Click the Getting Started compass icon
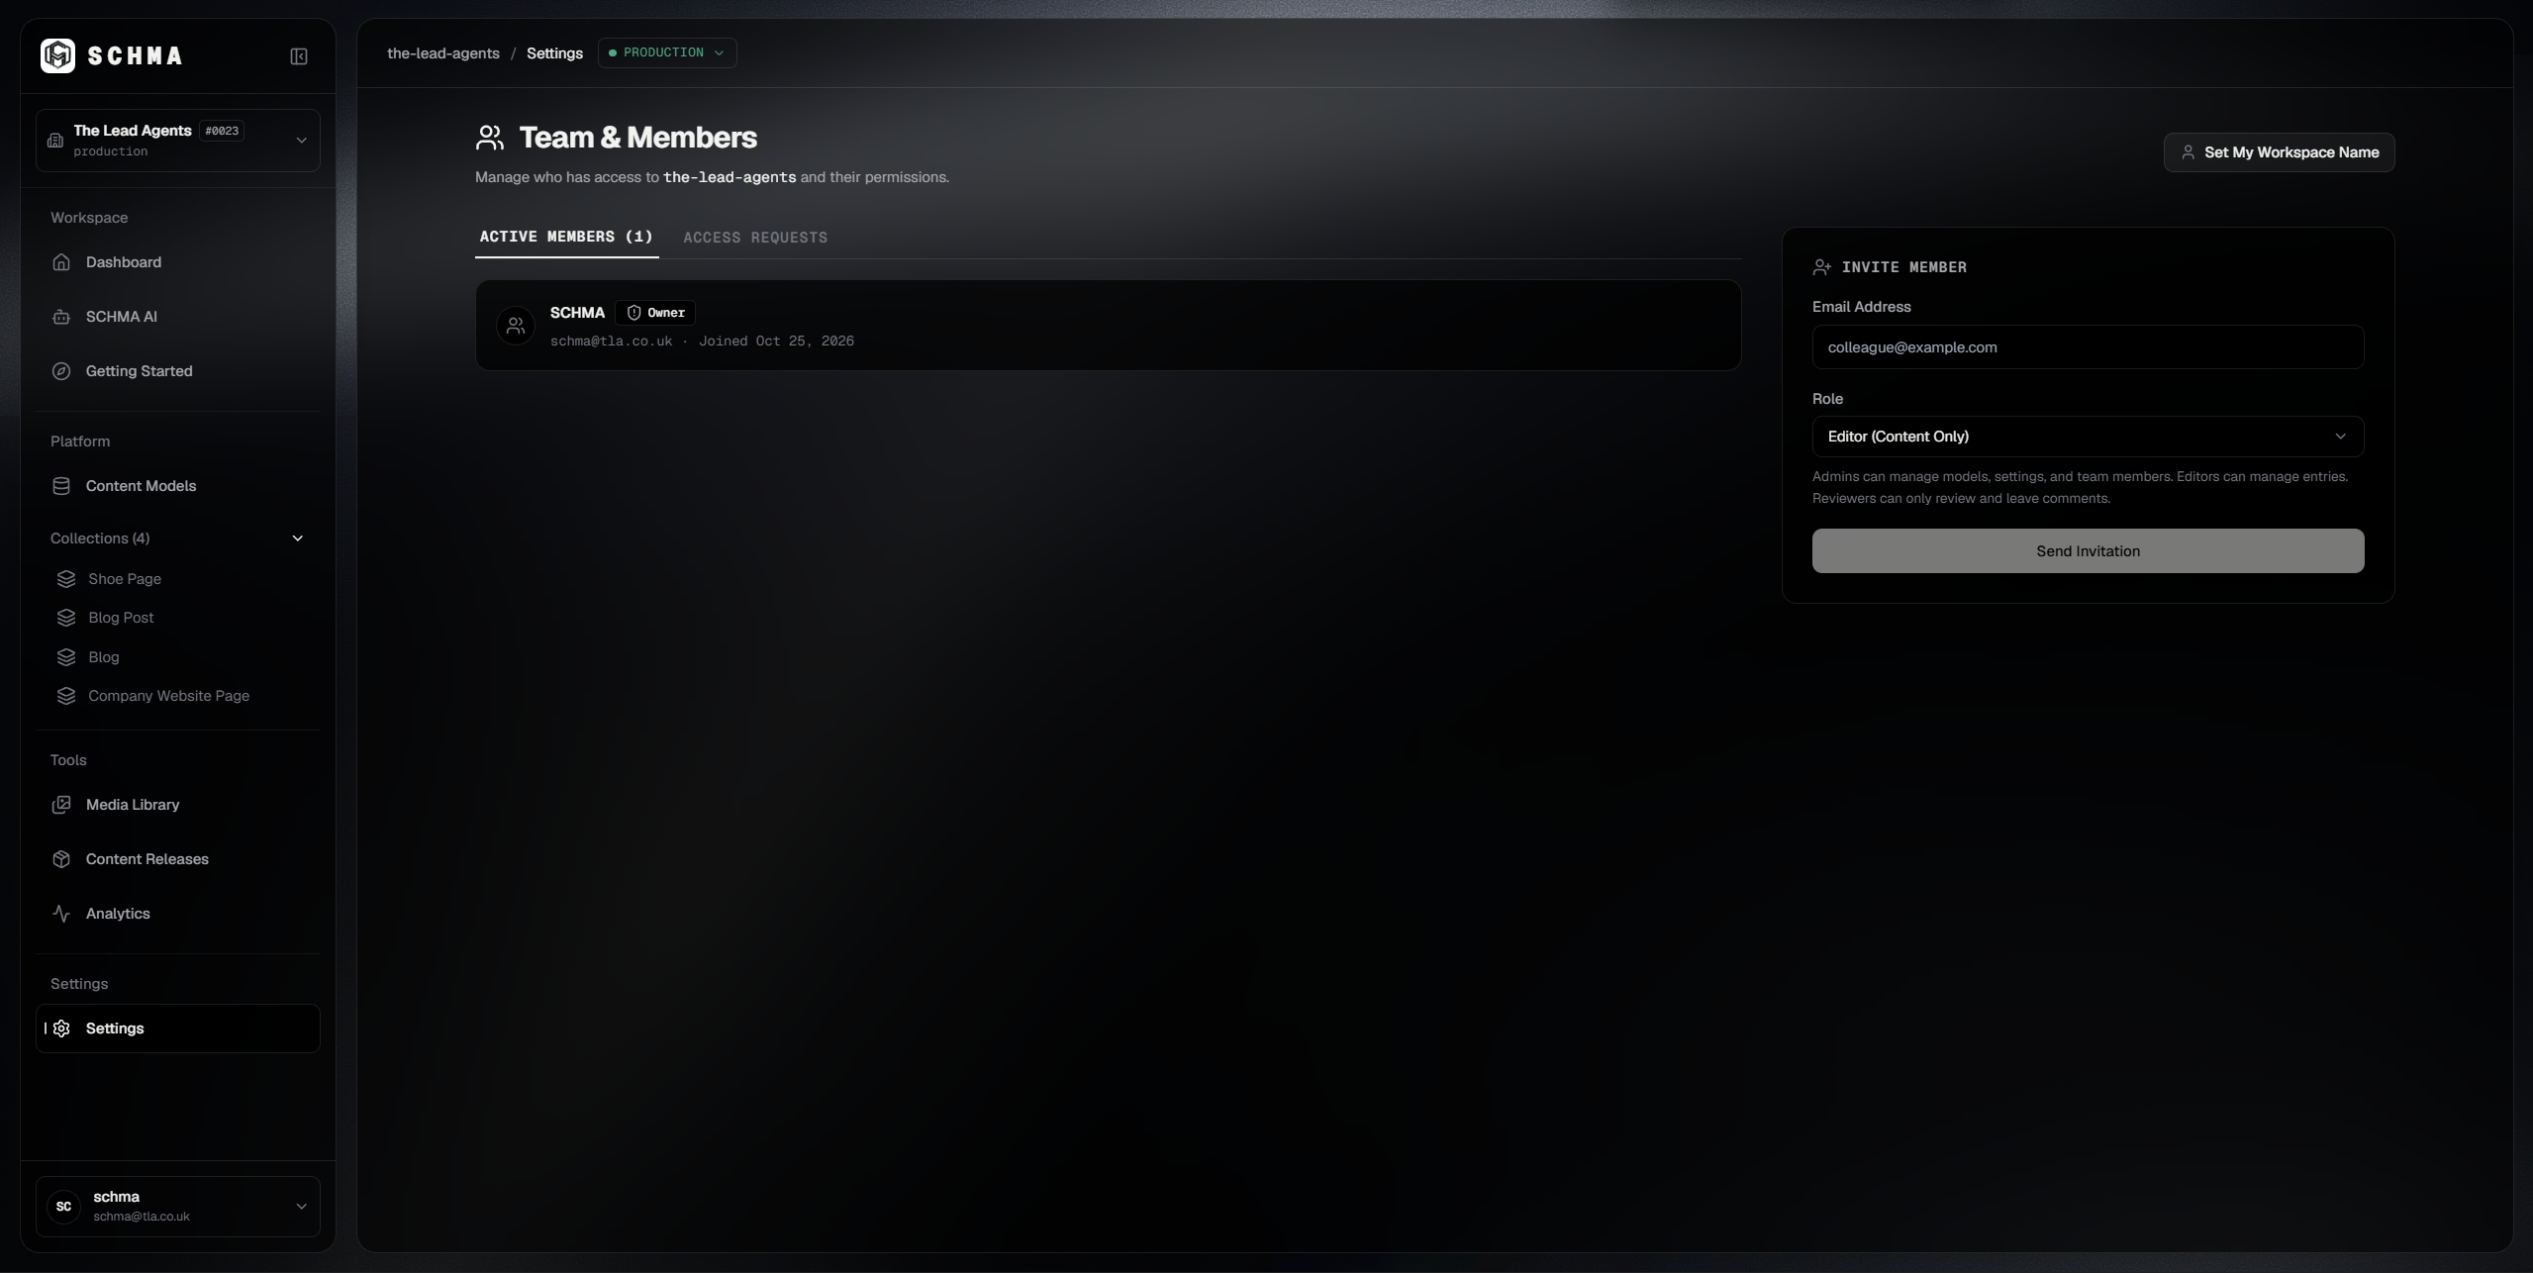Screen dimensions: 2533x1273 click(61, 371)
